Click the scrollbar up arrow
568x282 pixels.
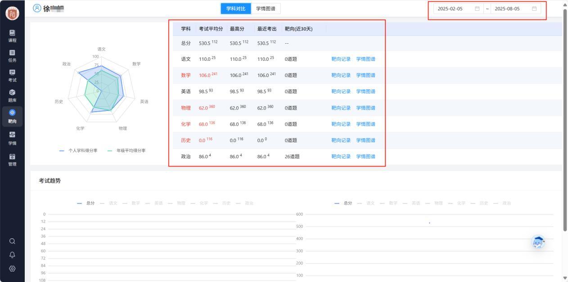(x=565, y=4)
